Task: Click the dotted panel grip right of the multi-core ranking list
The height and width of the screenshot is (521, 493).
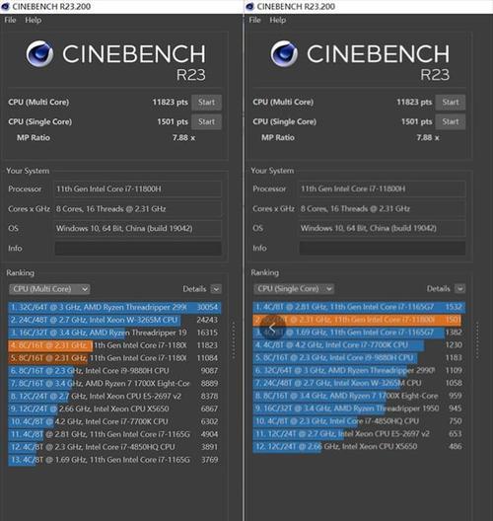Action: point(234,339)
